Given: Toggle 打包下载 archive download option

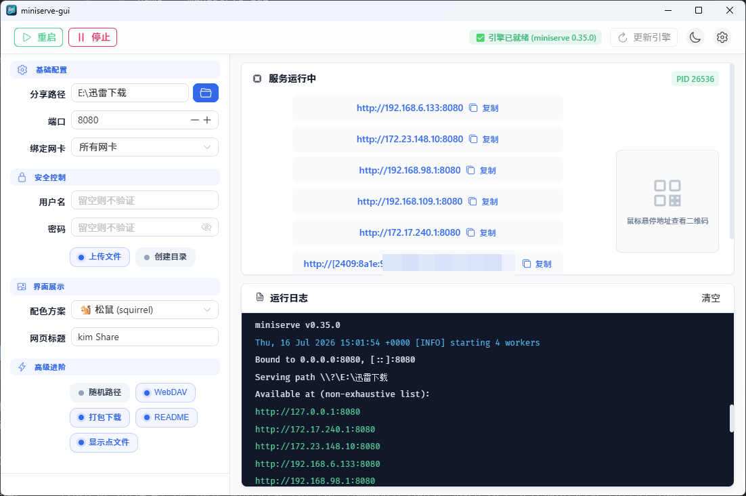Looking at the screenshot, I should tap(100, 417).
